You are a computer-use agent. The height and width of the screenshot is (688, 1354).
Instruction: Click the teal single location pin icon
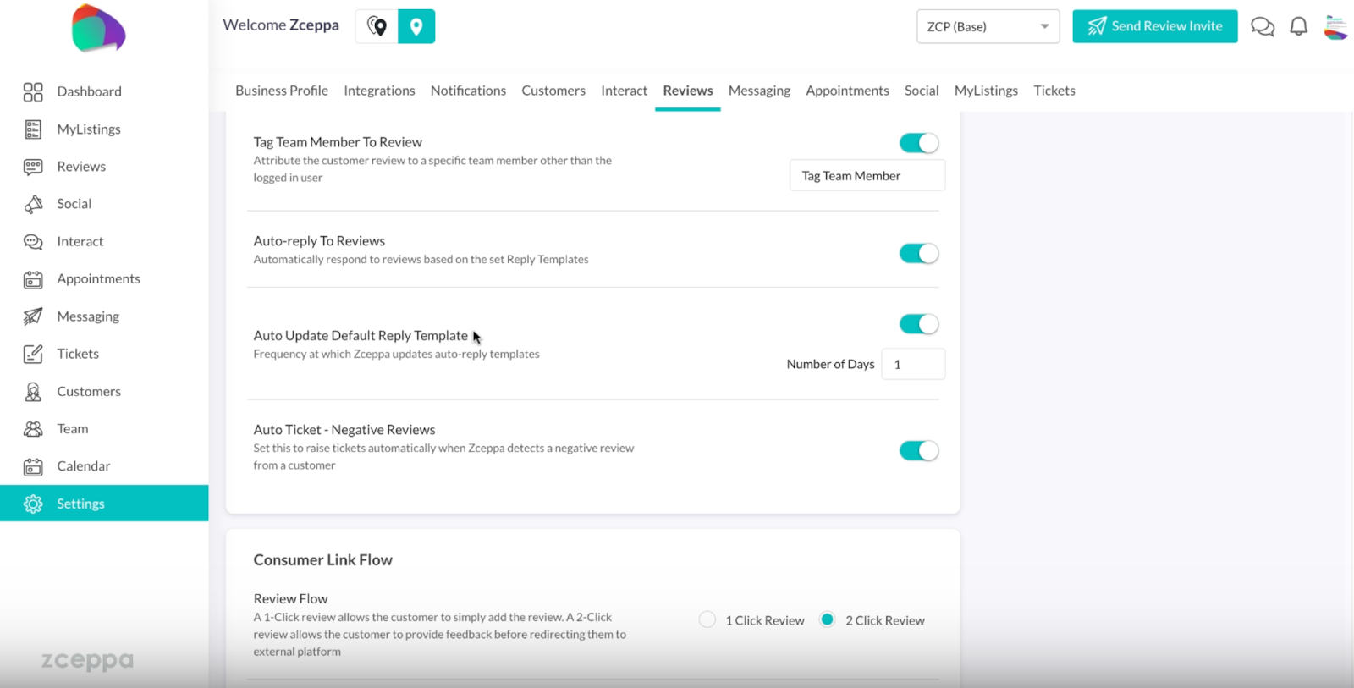coord(416,26)
